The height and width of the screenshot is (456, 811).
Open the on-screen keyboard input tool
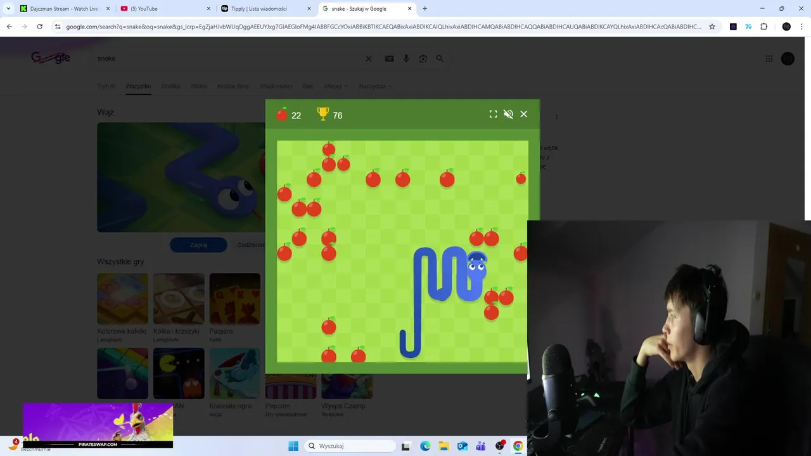[389, 58]
